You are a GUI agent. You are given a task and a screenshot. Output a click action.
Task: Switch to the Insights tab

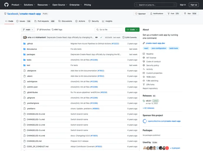pyautogui.click(x=107, y=21)
